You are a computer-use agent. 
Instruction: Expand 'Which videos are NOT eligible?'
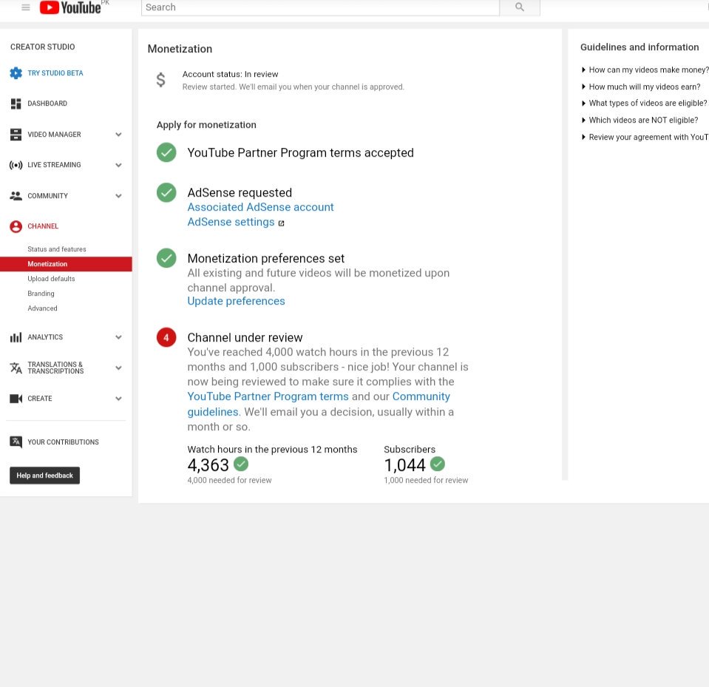(x=640, y=120)
